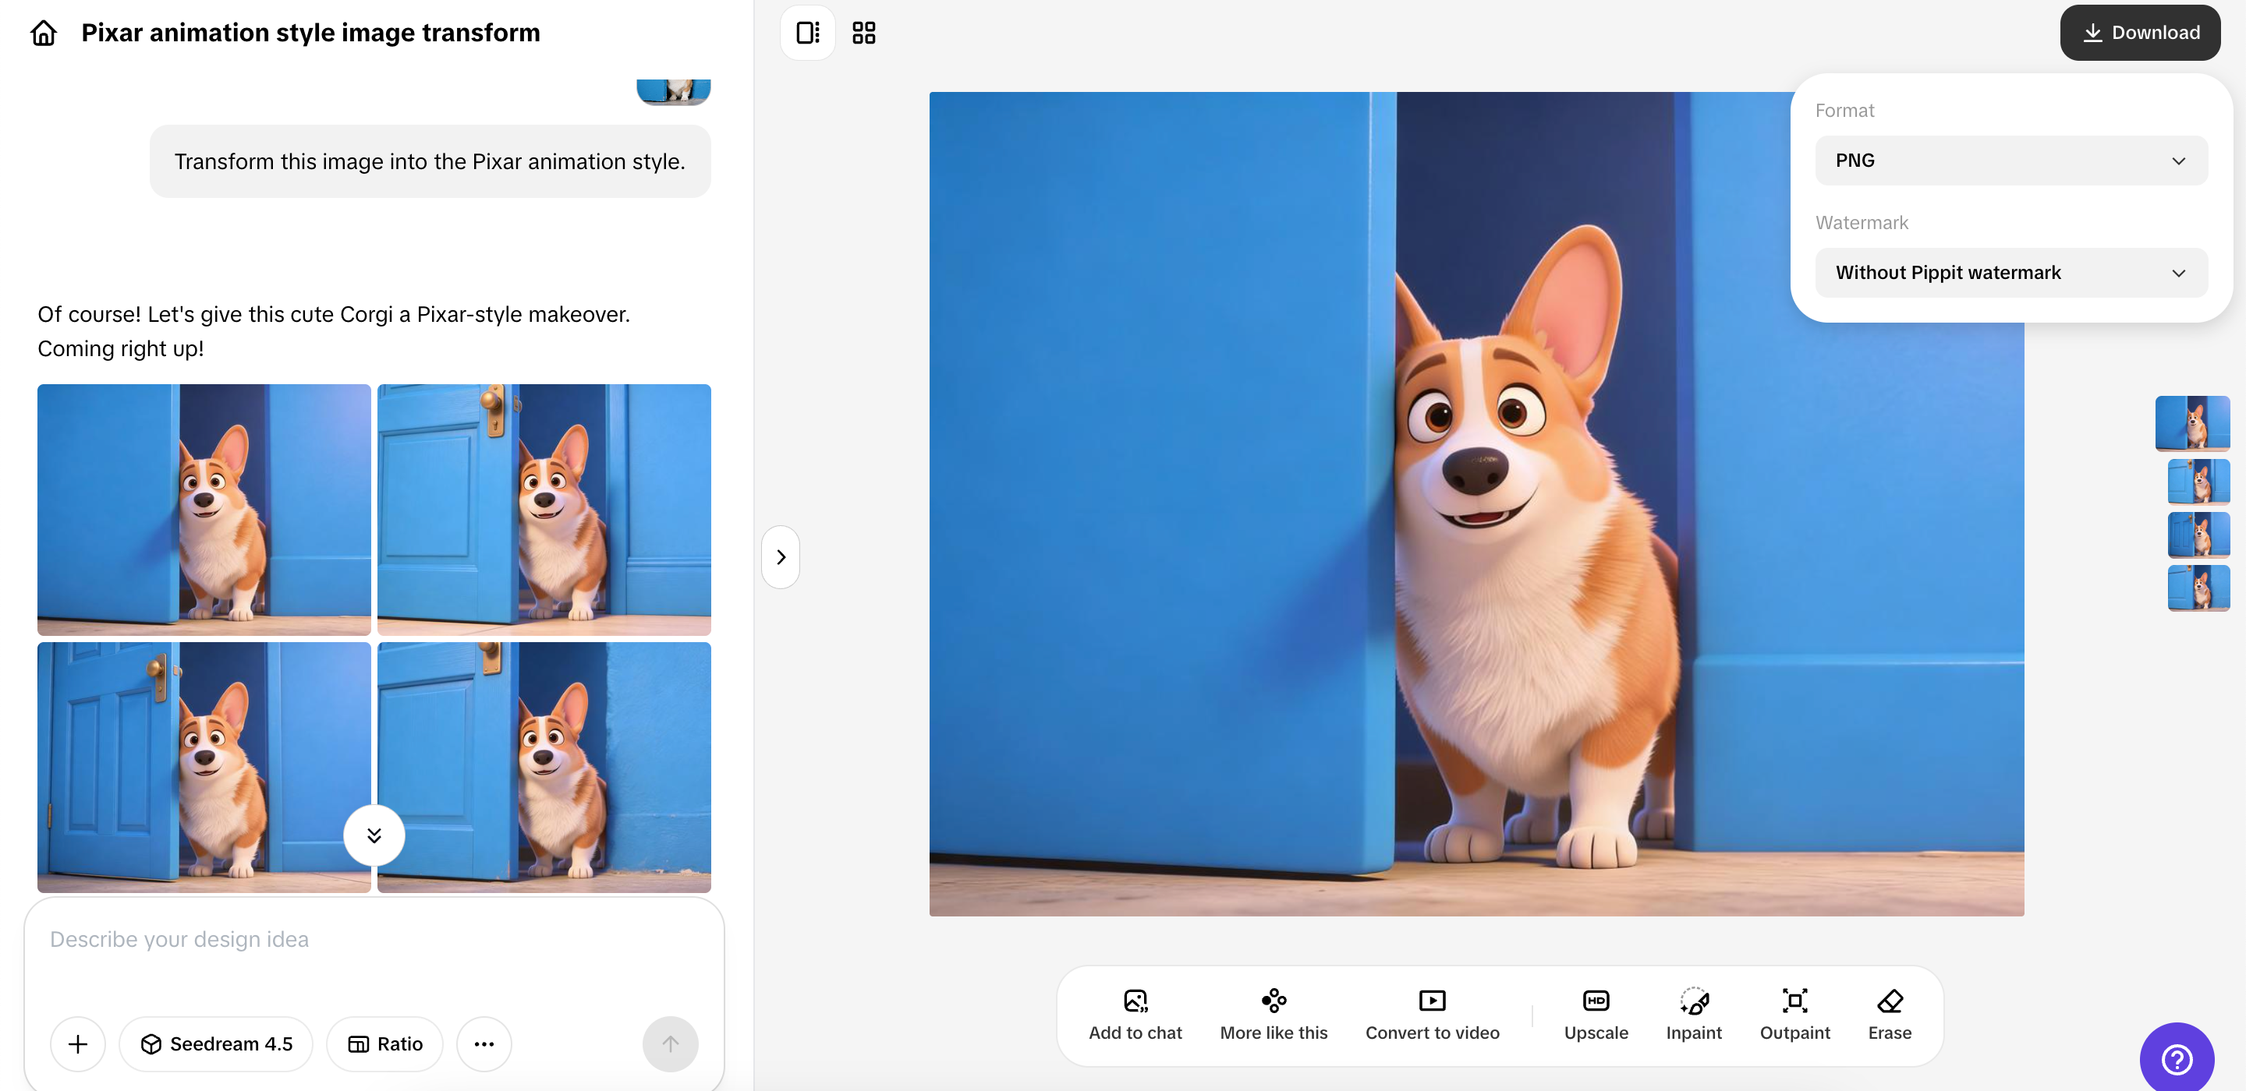Open the Seedream 4.5 model selector

pos(216,1044)
